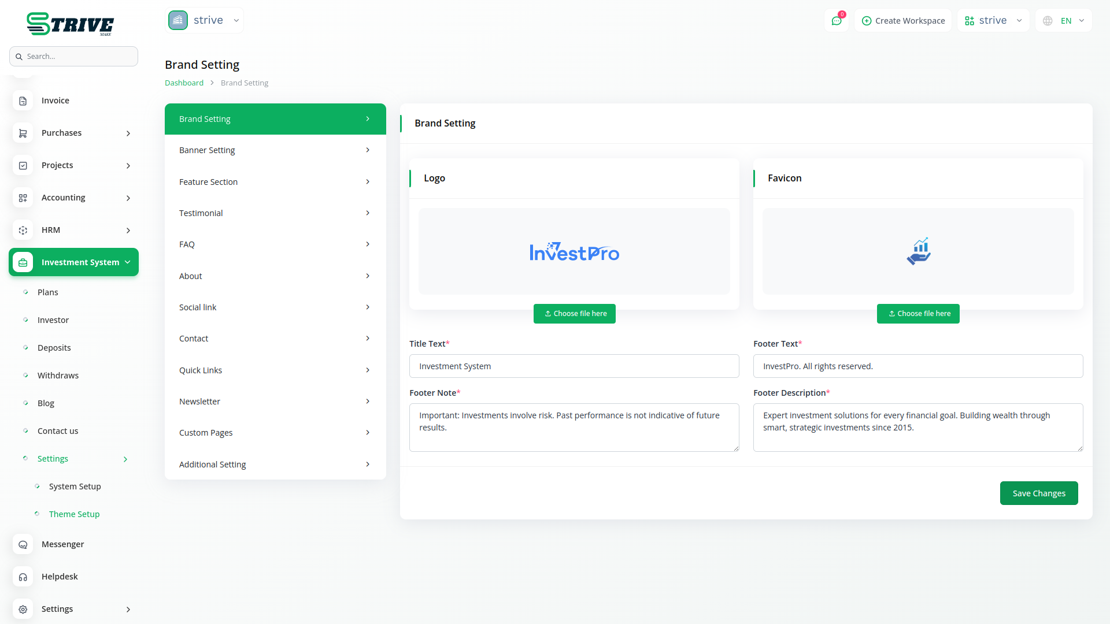Open the Messenger chat icon
1110x624 pixels.
[23, 544]
